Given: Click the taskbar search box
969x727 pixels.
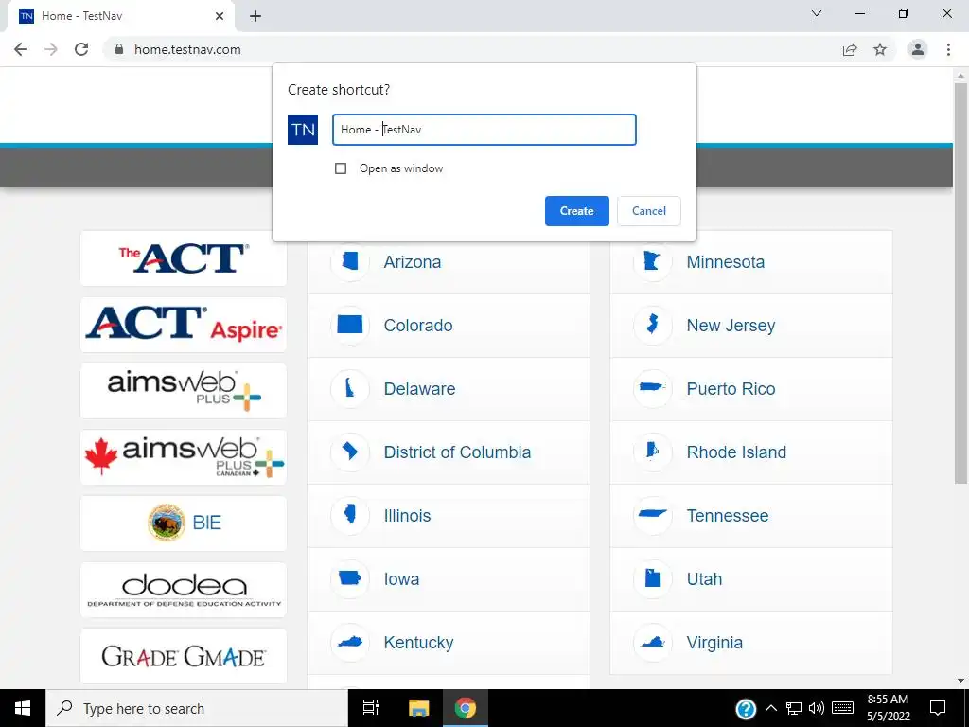Looking at the screenshot, I should click(x=197, y=708).
